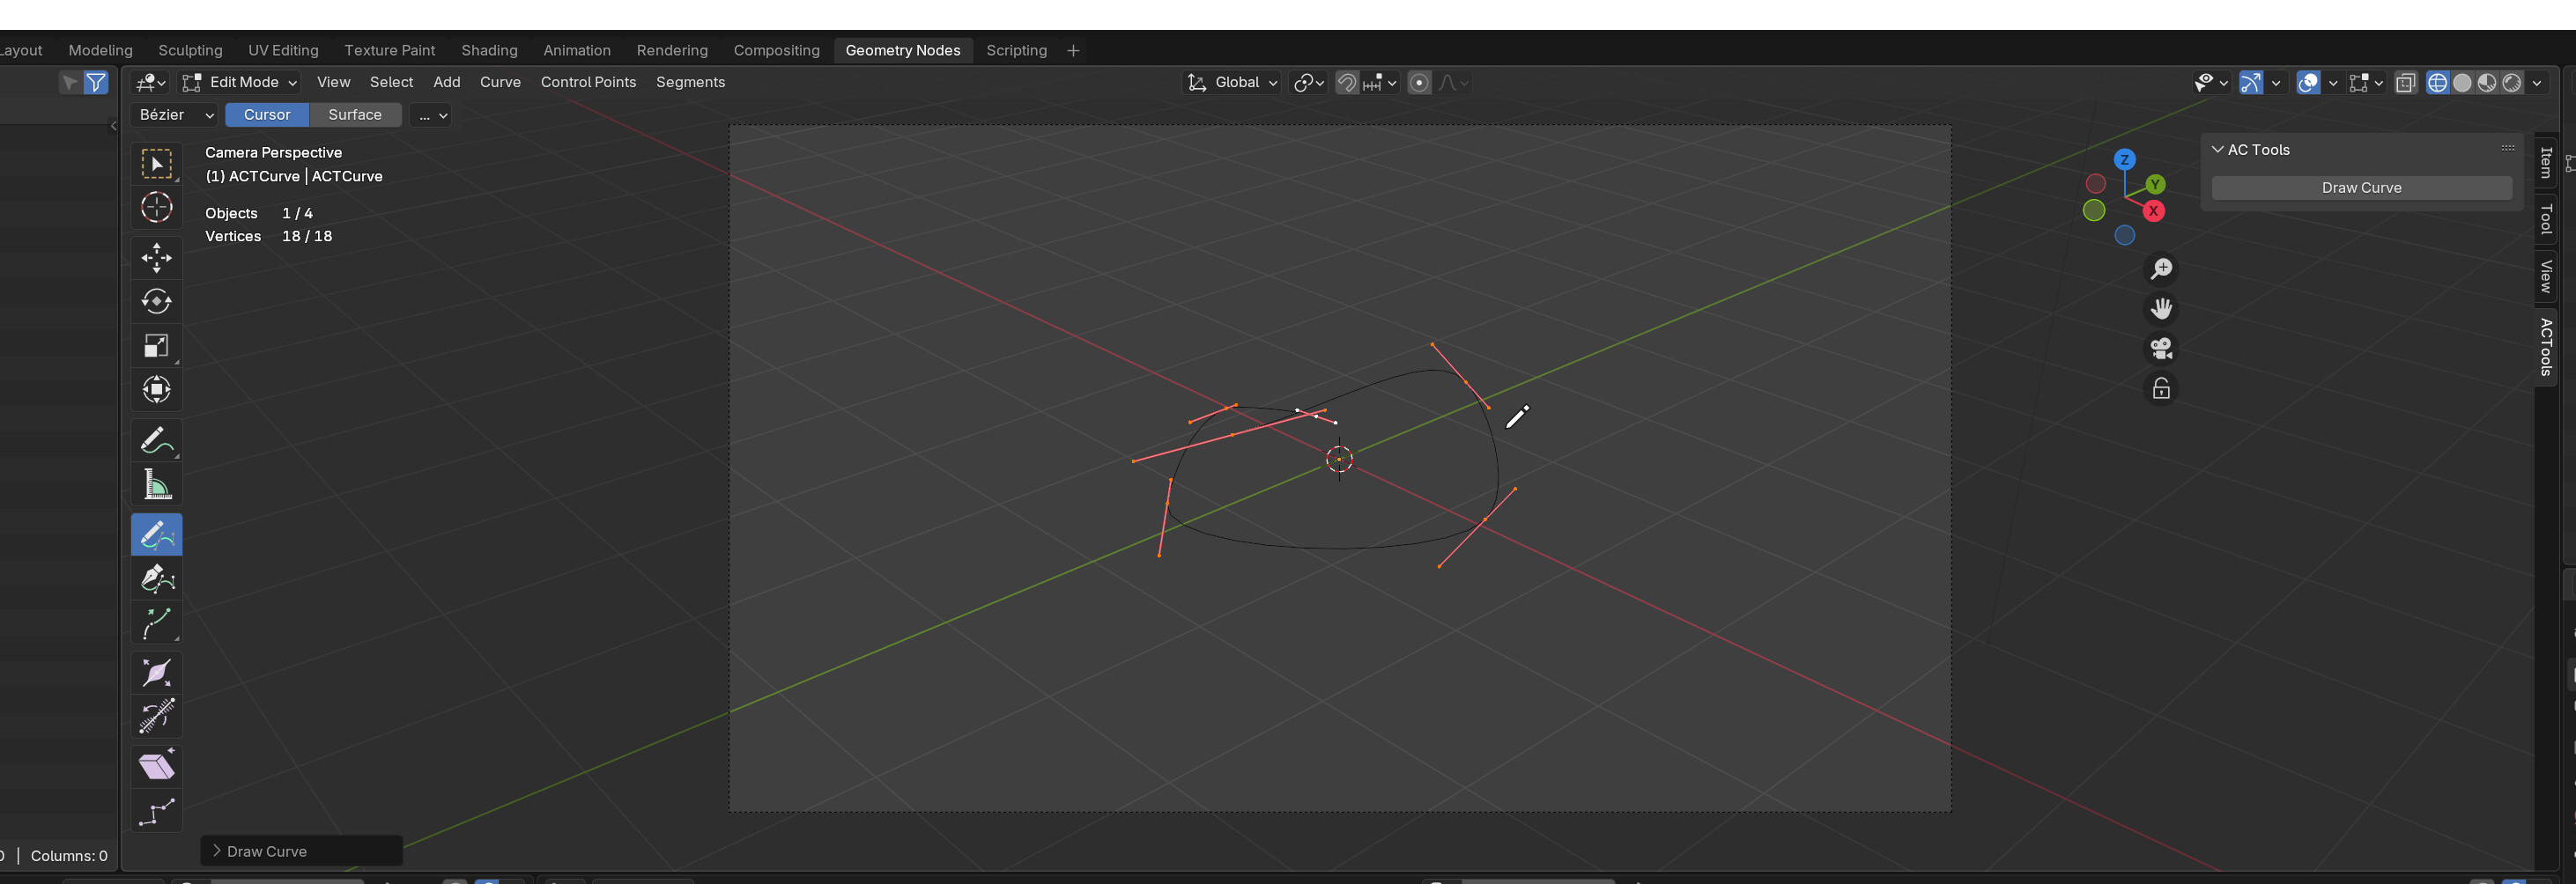Activate the Scale tool

(156, 346)
